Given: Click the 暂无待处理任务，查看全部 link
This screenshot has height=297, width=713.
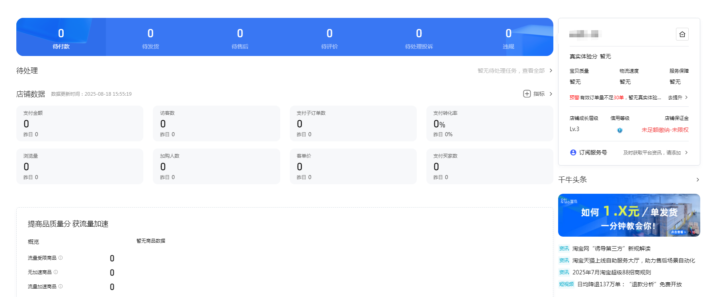Looking at the screenshot, I should 511,71.
